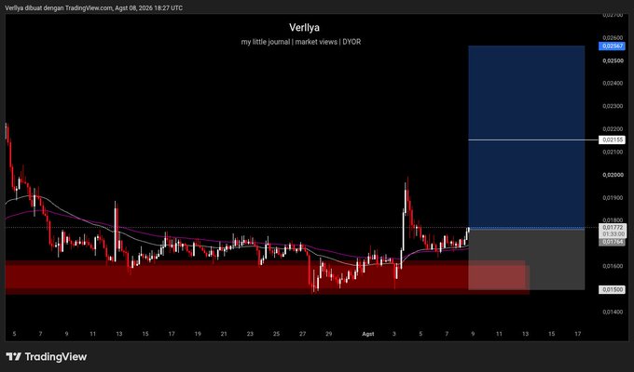Image resolution: width=634 pixels, height=372 pixels.
Task: Select the blue 0,02567 take-profit price label
Action: [x=613, y=46]
